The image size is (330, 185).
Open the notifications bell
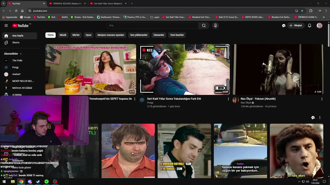tap(310, 25)
